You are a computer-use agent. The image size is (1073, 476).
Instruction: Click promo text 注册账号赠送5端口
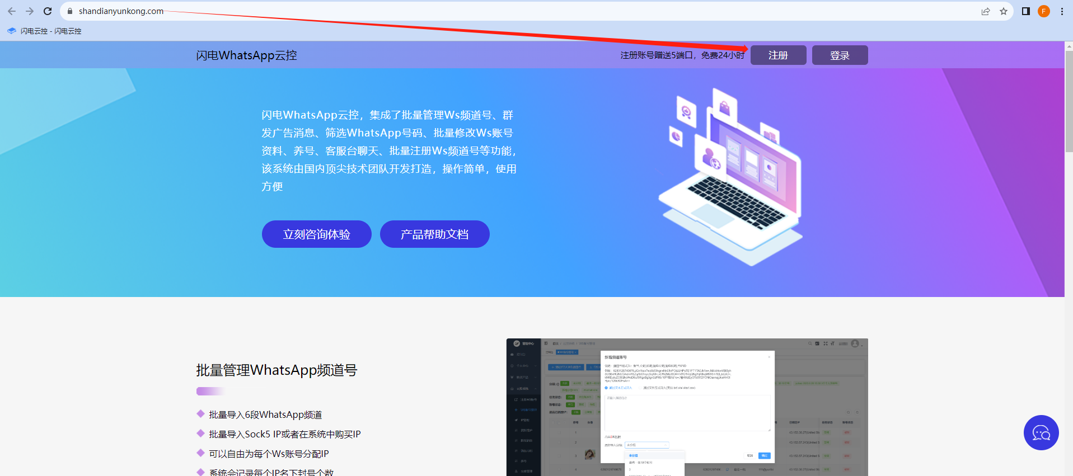tap(657, 55)
